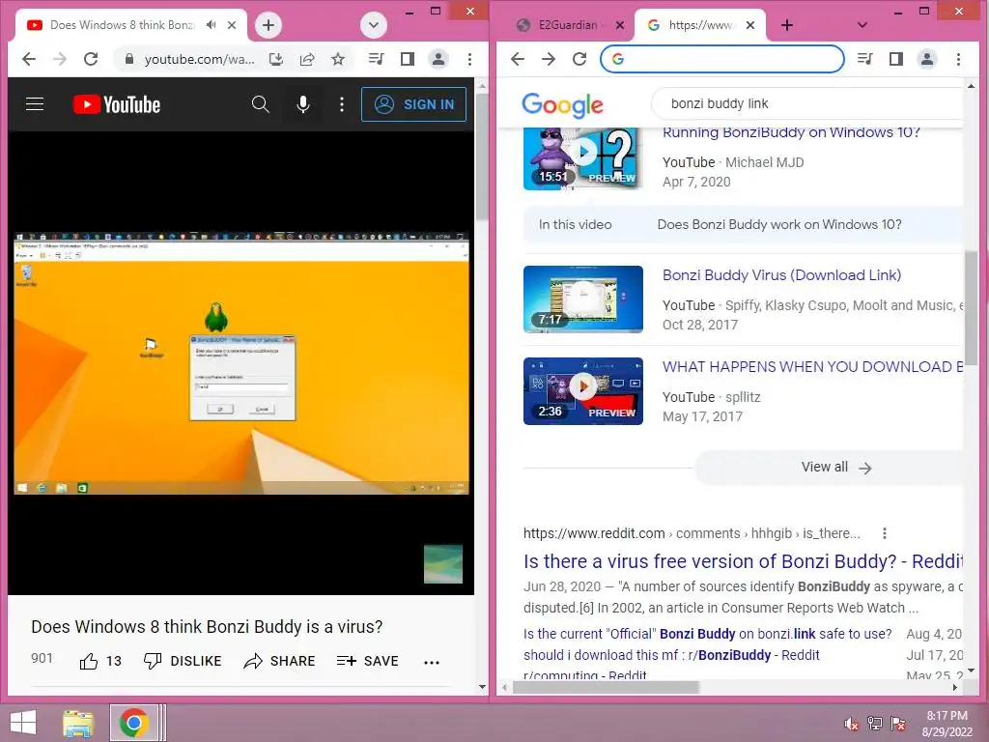Image resolution: width=989 pixels, height=742 pixels.
Task: Open tab search dropdown in Google window
Action: click(x=862, y=25)
